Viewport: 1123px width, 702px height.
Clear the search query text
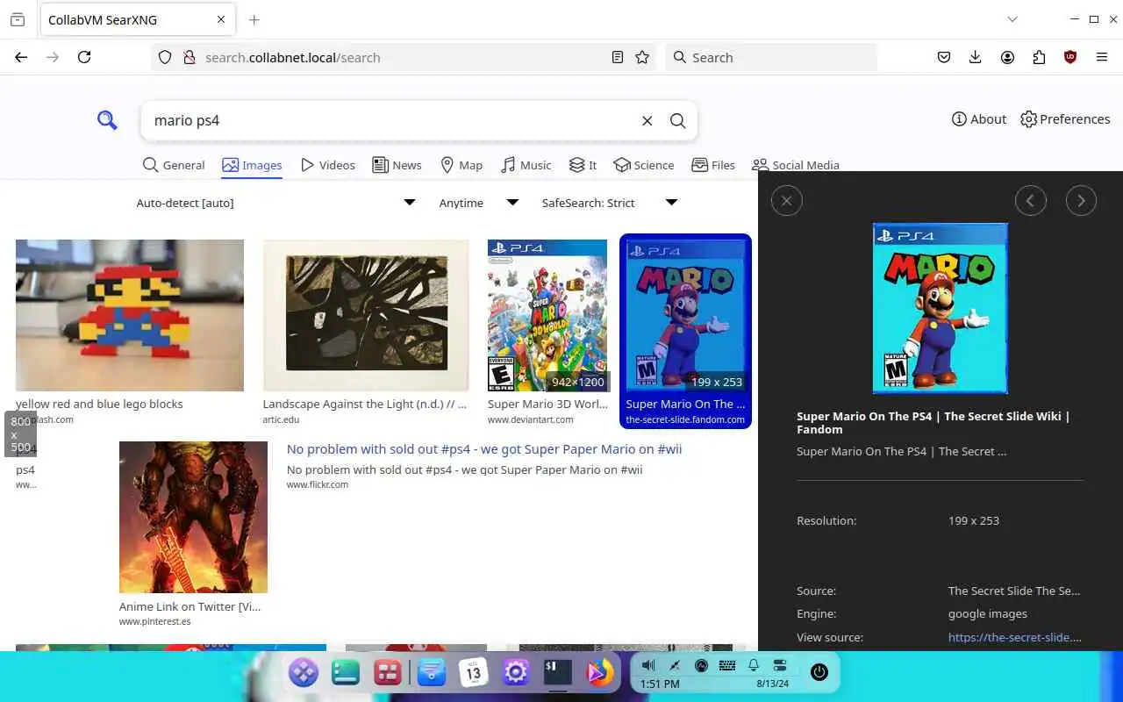click(647, 120)
